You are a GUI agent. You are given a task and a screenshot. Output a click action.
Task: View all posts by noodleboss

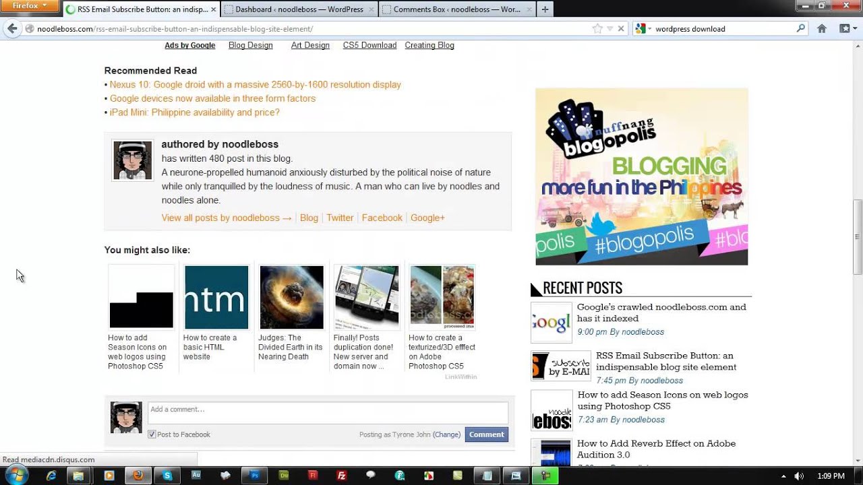click(x=227, y=218)
